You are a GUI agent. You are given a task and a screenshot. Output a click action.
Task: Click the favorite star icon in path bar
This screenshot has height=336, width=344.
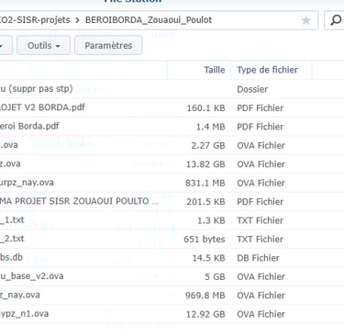(305, 20)
